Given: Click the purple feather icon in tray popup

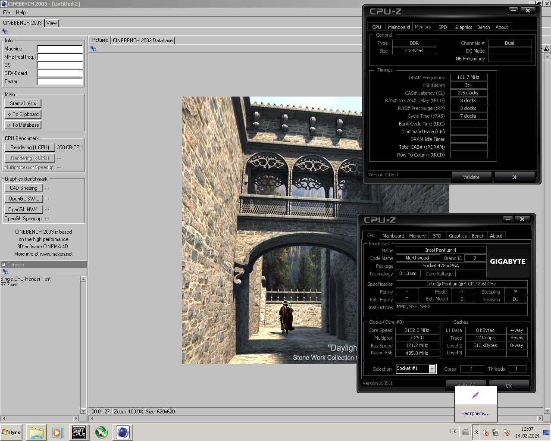Looking at the screenshot, I should (476, 395).
